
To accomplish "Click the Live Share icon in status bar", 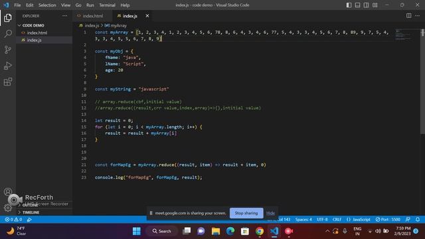I will coord(29,219).
